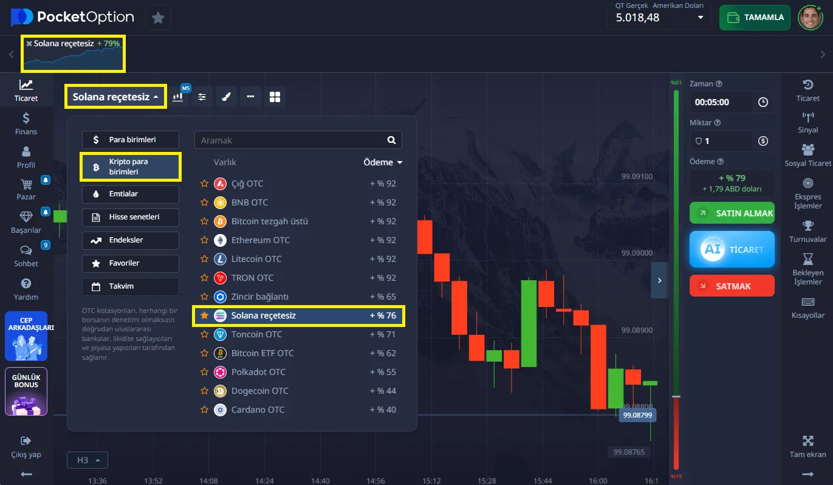Collapse right sidebar with arrow
Image resolution: width=833 pixels, height=485 pixels.
coord(807,474)
